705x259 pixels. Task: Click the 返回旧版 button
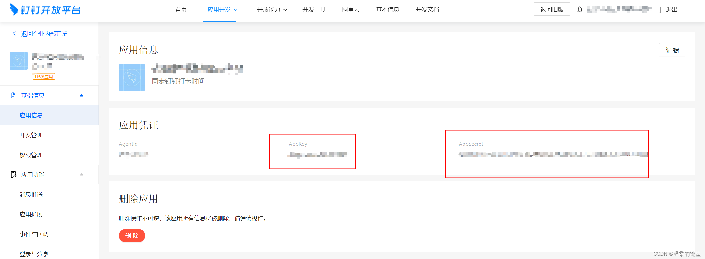point(552,9)
